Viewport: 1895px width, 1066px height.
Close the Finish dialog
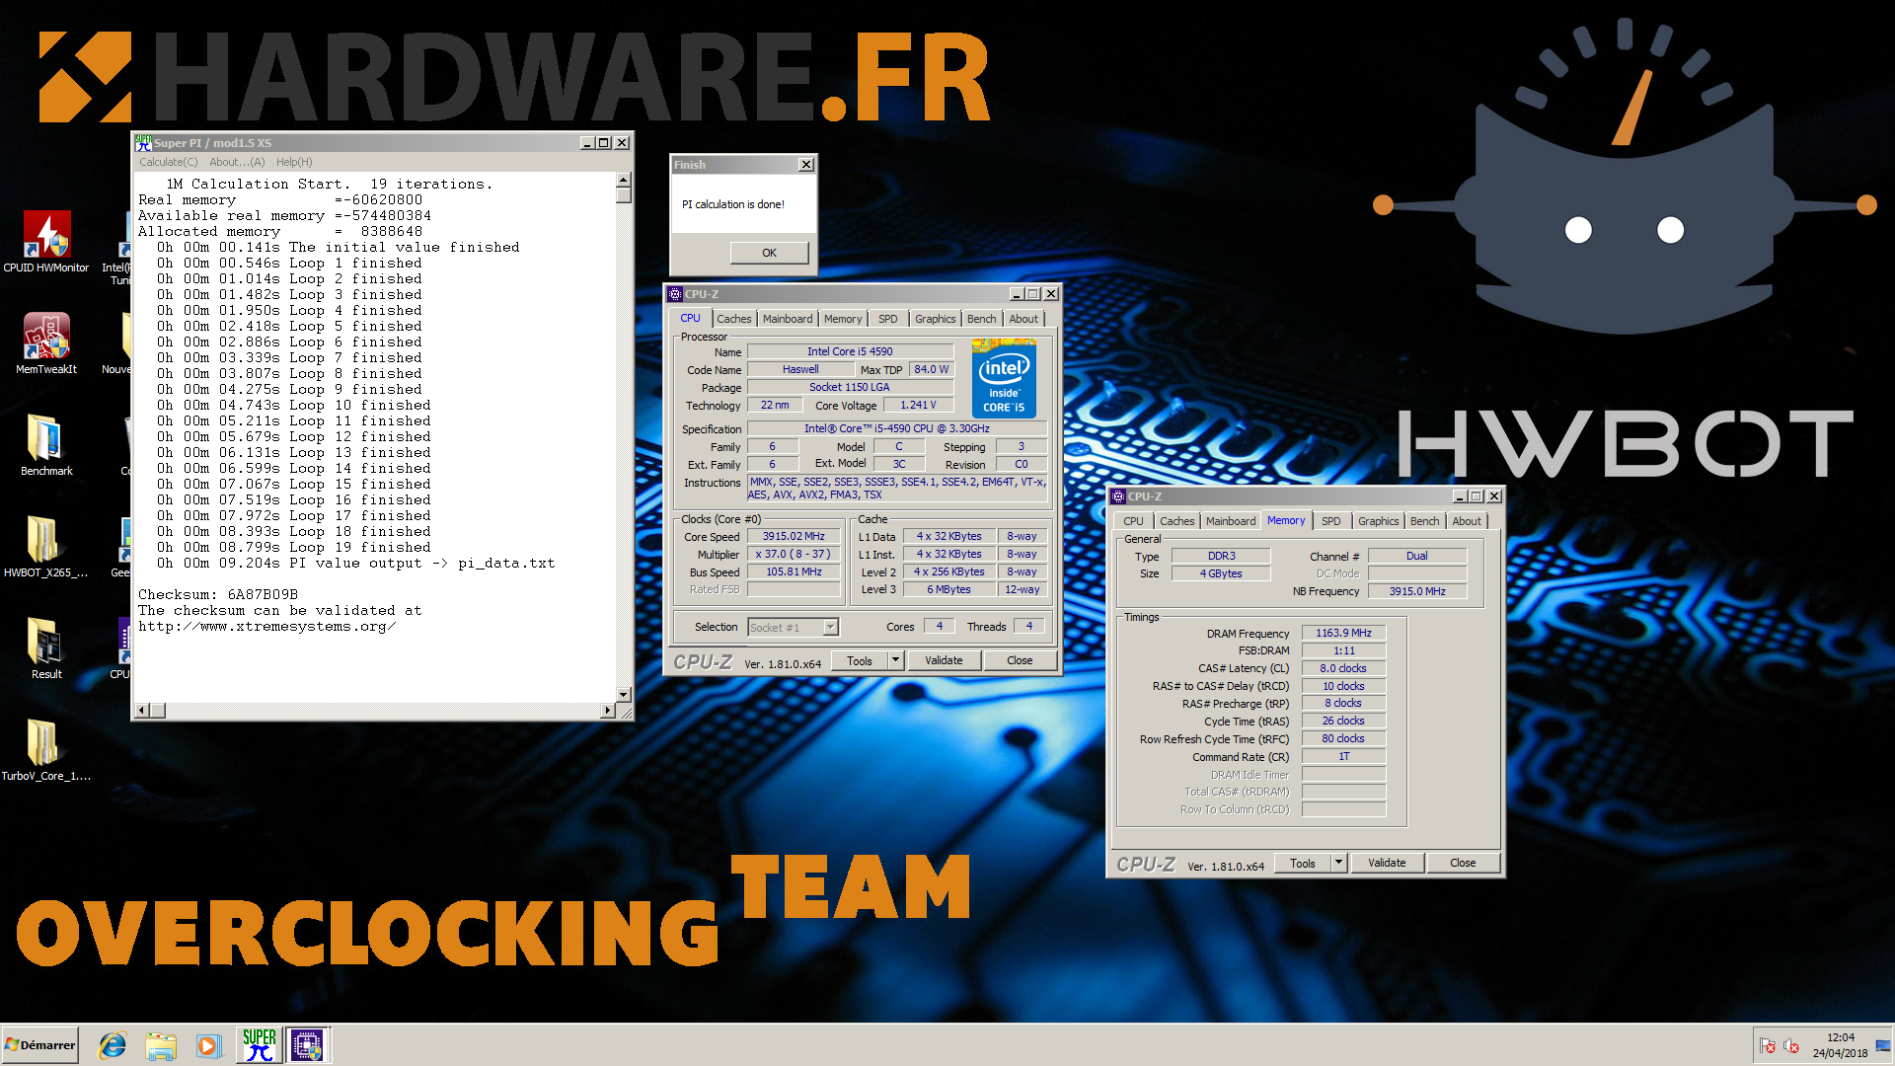click(x=806, y=165)
